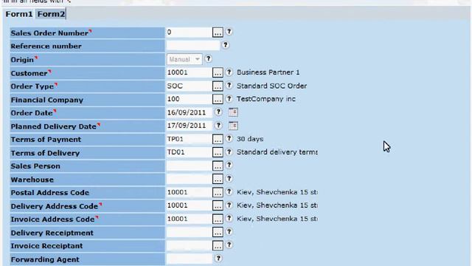This screenshot has height=266, width=472.
Task: Open lookup for Invoice Address Code
Action: [218, 219]
